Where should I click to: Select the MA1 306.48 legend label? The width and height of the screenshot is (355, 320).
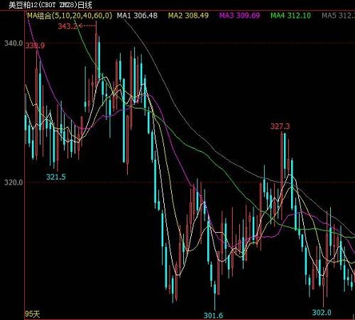click(x=137, y=16)
